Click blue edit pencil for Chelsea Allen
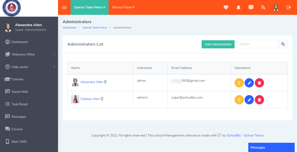297x152 pixels. point(249,100)
